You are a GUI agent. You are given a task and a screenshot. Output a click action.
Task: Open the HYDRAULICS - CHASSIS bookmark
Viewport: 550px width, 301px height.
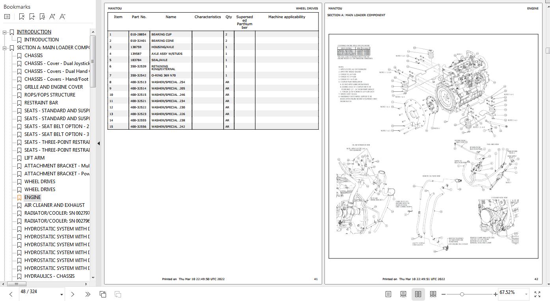[49, 276]
